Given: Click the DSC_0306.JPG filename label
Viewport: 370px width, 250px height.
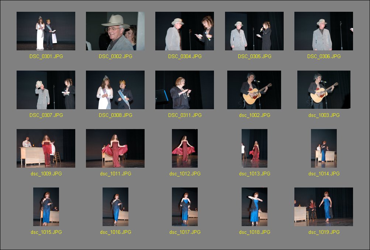Looking at the screenshot, I should pos(324,57).
